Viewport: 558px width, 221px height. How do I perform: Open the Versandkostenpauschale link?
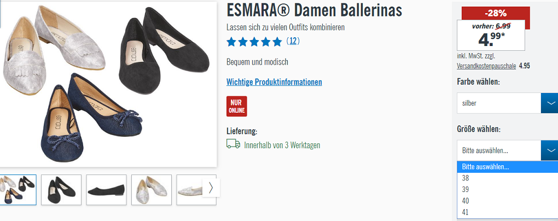(x=486, y=66)
